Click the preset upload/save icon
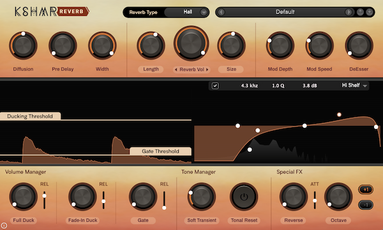383x230 pixels. (360, 12)
